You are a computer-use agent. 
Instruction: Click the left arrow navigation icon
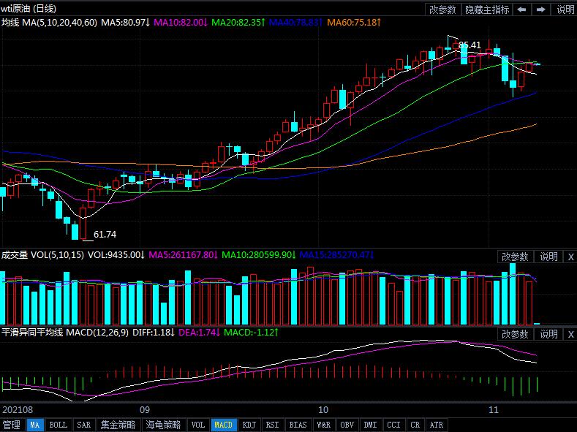pos(521,10)
